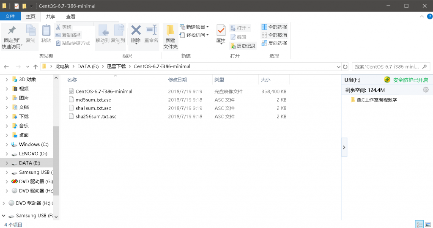Open the Share ribbon tab

pyautogui.click(x=50, y=16)
